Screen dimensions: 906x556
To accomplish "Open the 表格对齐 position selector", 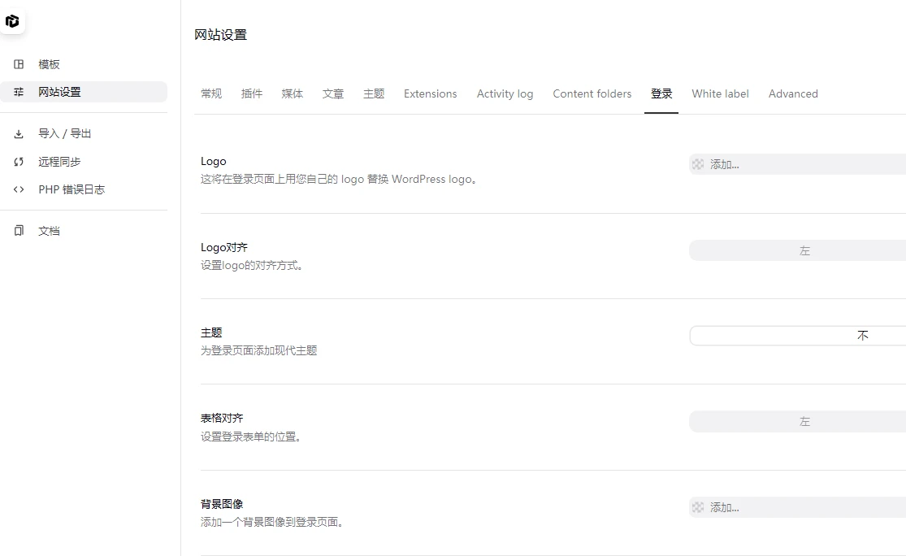I will tap(804, 421).
